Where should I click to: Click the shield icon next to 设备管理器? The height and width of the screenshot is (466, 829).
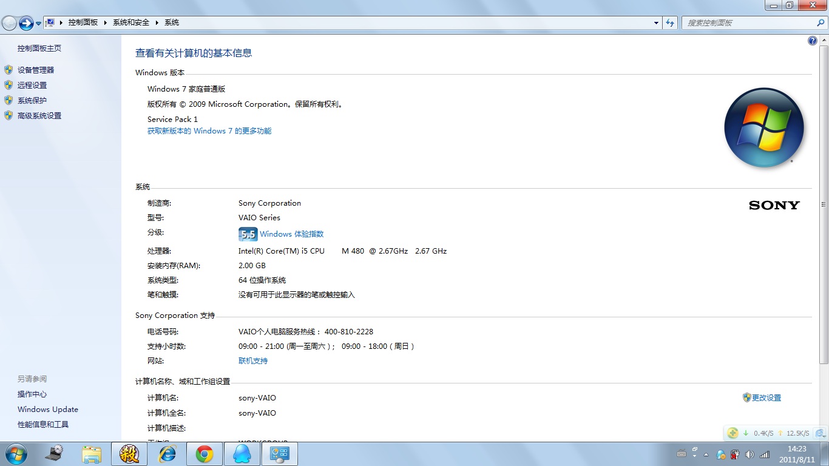point(8,70)
